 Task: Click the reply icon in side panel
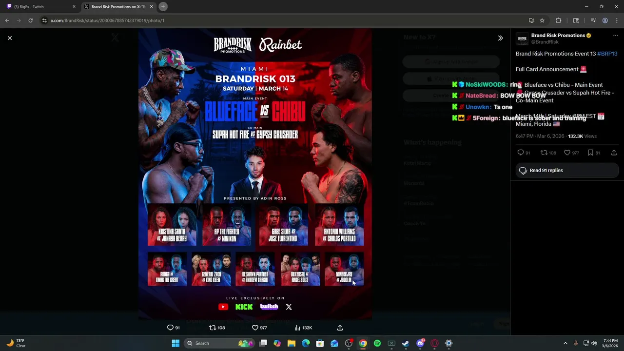click(x=520, y=153)
